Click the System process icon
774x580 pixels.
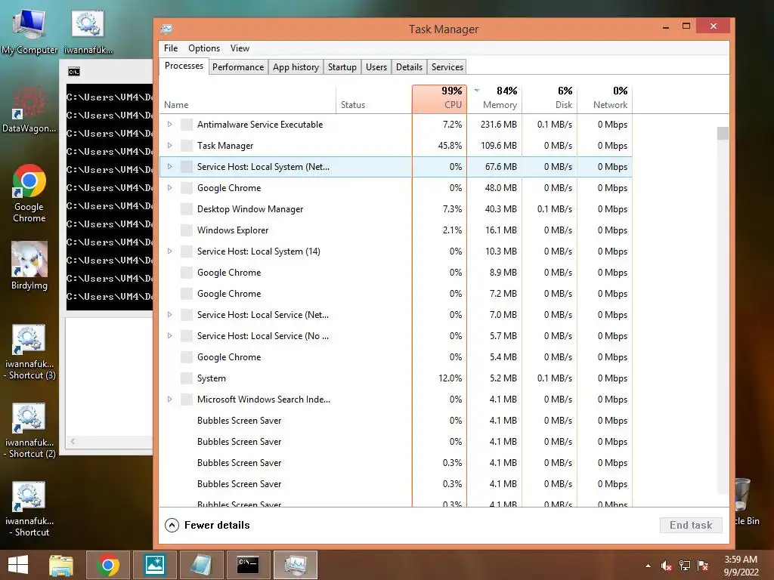pos(187,378)
